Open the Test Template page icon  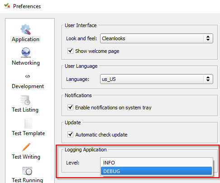[x=28, y=123]
